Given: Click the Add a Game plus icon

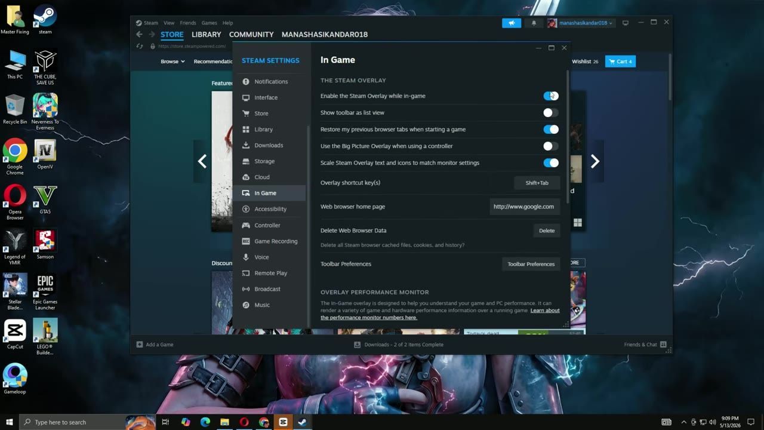Looking at the screenshot, I should tap(140, 345).
